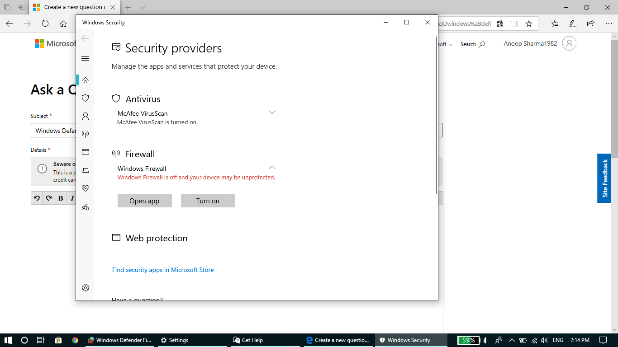Click Edge browser back button
618x347 pixels.
[10, 23]
